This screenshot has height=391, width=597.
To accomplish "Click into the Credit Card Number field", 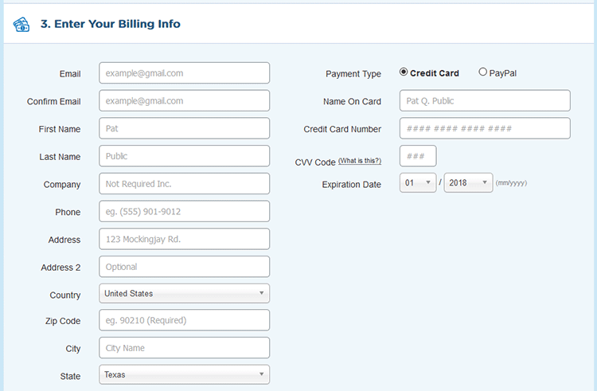I will (x=485, y=128).
